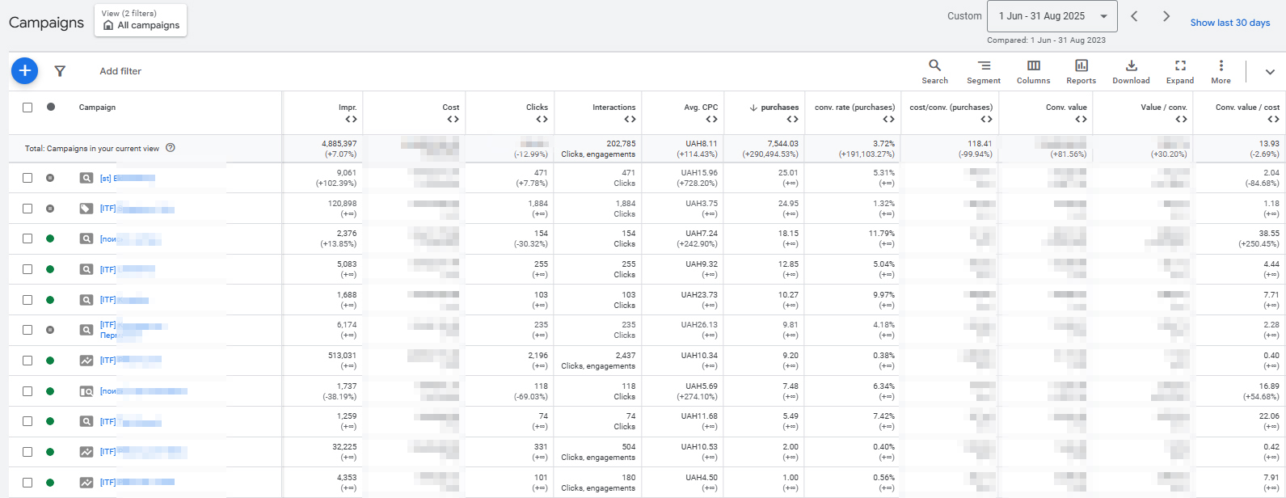The width and height of the screenshot is (1286, 498).
Task: Open the All campaigns view selector
Action: pos(141,20)
